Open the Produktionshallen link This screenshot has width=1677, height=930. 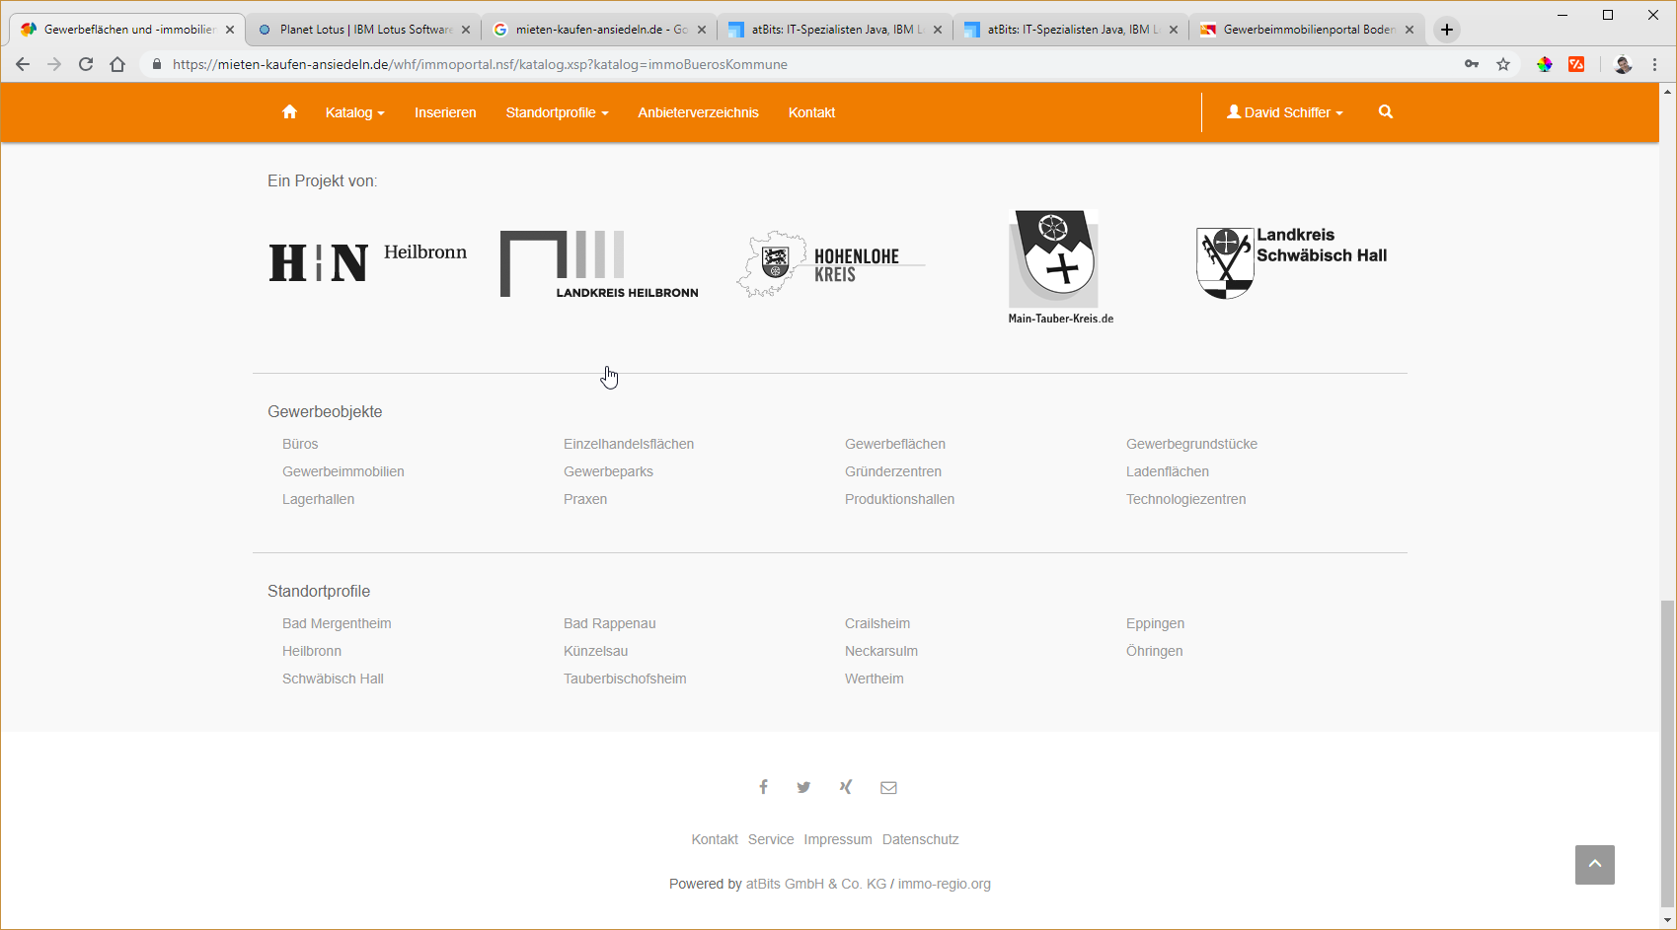pos(899,499)
